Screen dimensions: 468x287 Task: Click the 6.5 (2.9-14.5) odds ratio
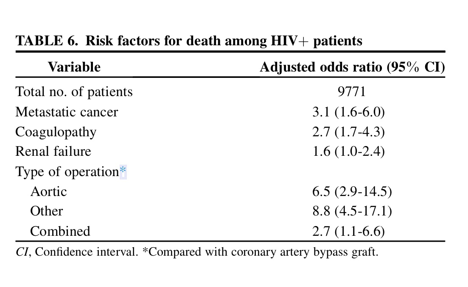tap(352, 192)
